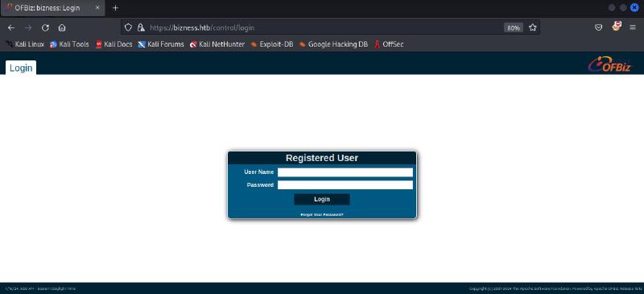Image resolution: width=644 pixels, height=294 pixels.
Task: Open the Kali Tools bookmark
Action: [69, 44]
